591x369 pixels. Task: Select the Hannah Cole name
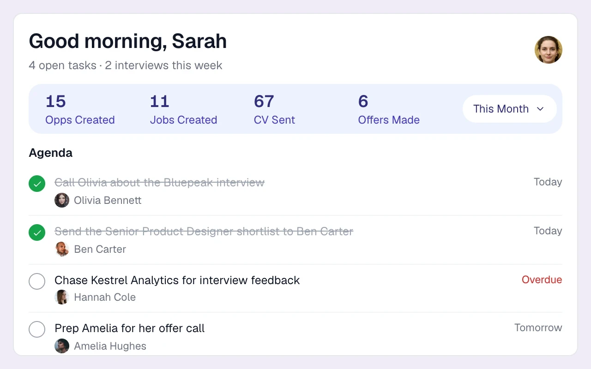pyautogui.click(x=105, y=297)
